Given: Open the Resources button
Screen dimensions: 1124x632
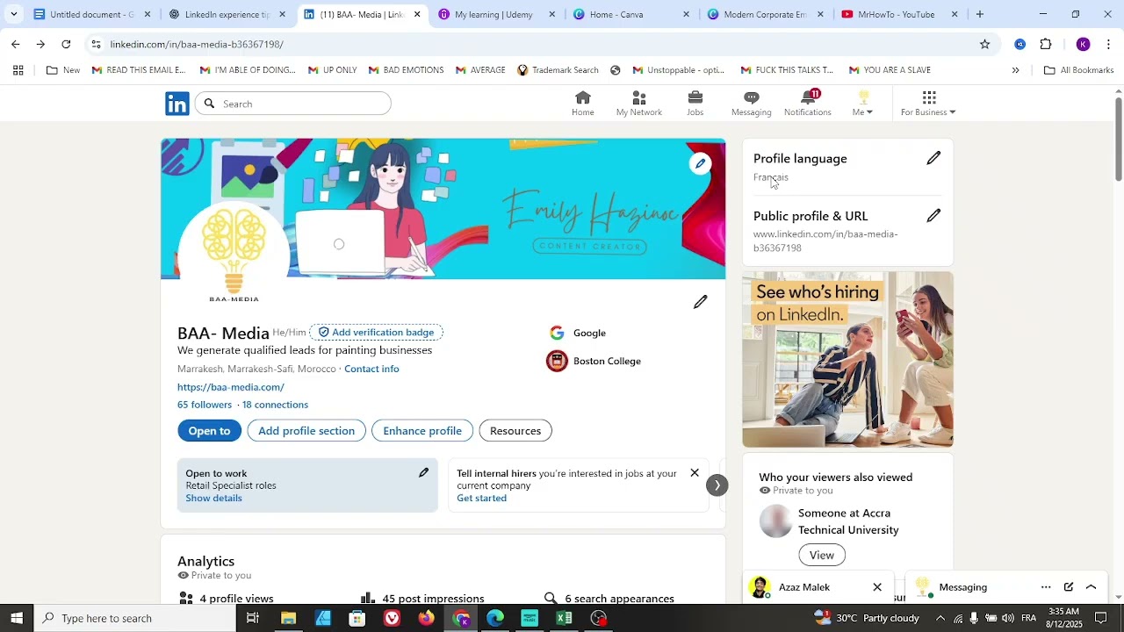Looking at the screenshot, I should click(515, 431).
